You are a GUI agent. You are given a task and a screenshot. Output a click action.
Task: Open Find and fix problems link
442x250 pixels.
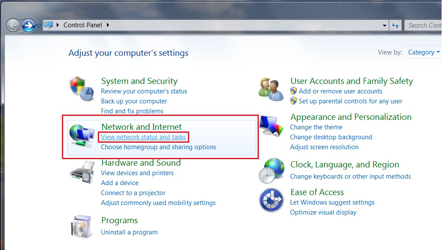click(132, 111)
